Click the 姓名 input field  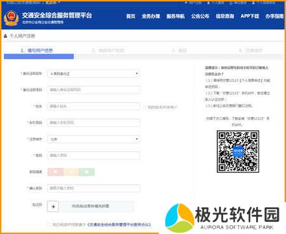pos(93,106)
